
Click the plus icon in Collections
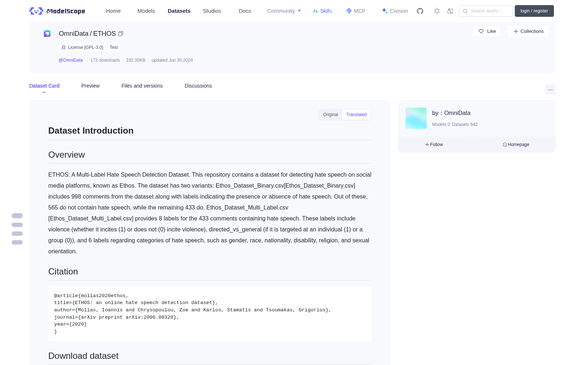tap(516, 31)
